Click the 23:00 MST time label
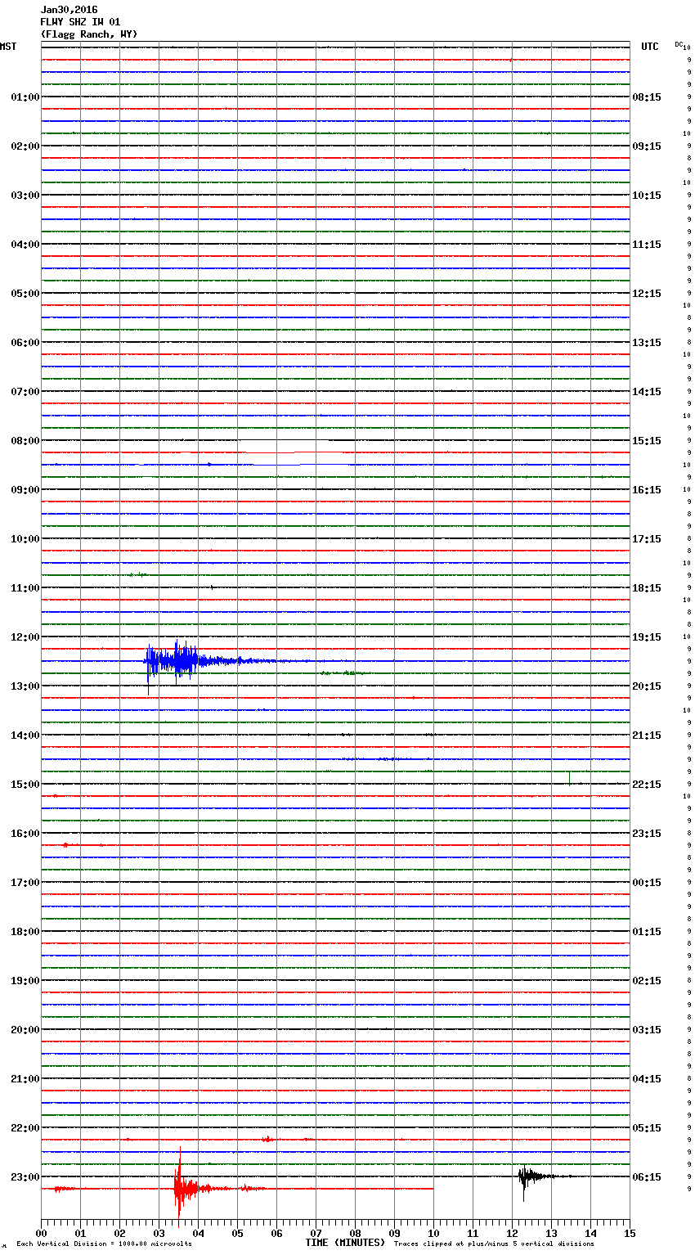This screenshot has width=695, height=1255. point(25,1177)
